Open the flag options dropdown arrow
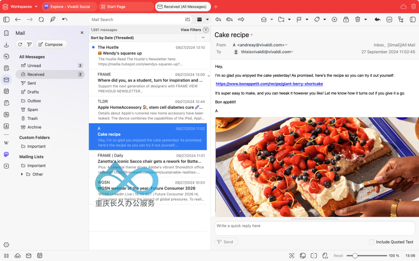Image resolution: width=419 pixels, height=261 pixels. pos(307,19)
